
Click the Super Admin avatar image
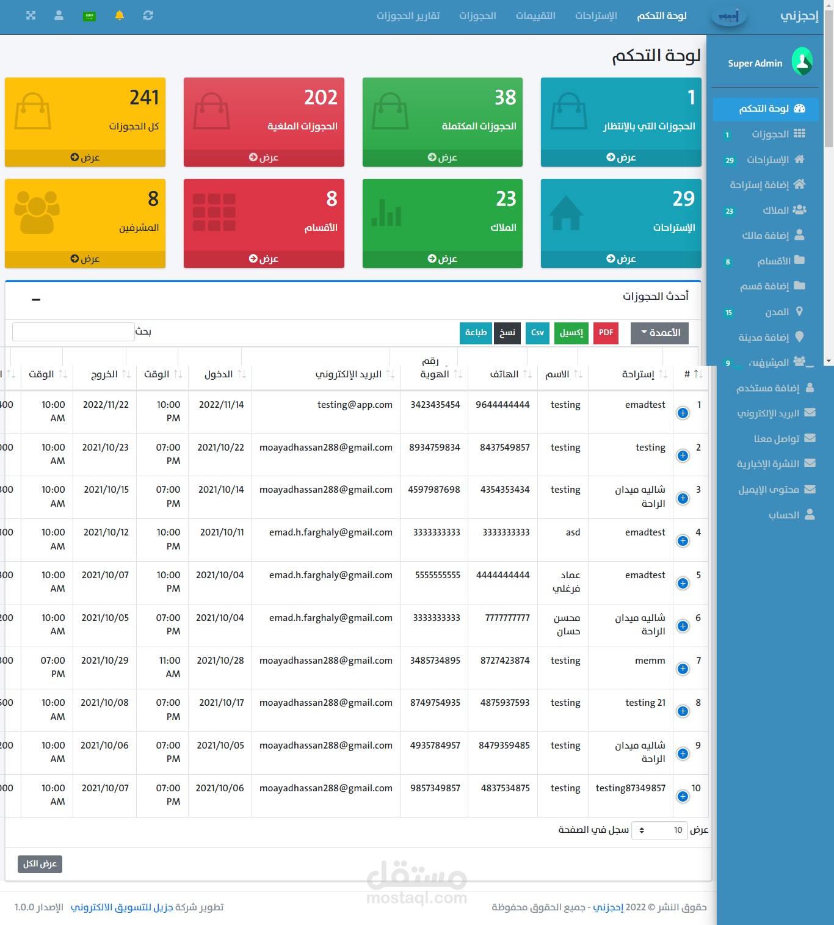802,62
